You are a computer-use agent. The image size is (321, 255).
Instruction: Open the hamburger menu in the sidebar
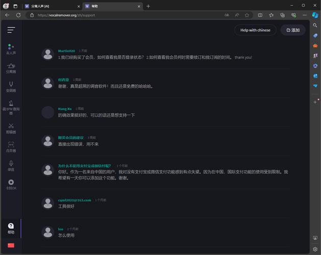pyautogui.click(x=11, y=30)
